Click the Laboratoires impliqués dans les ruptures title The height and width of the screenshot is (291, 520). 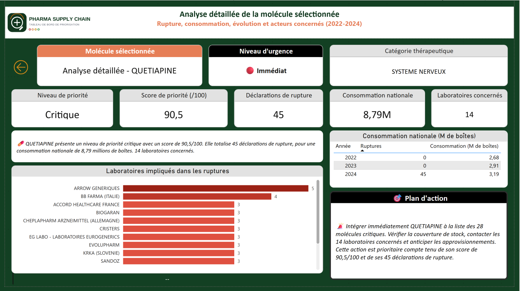pos(167,171)
